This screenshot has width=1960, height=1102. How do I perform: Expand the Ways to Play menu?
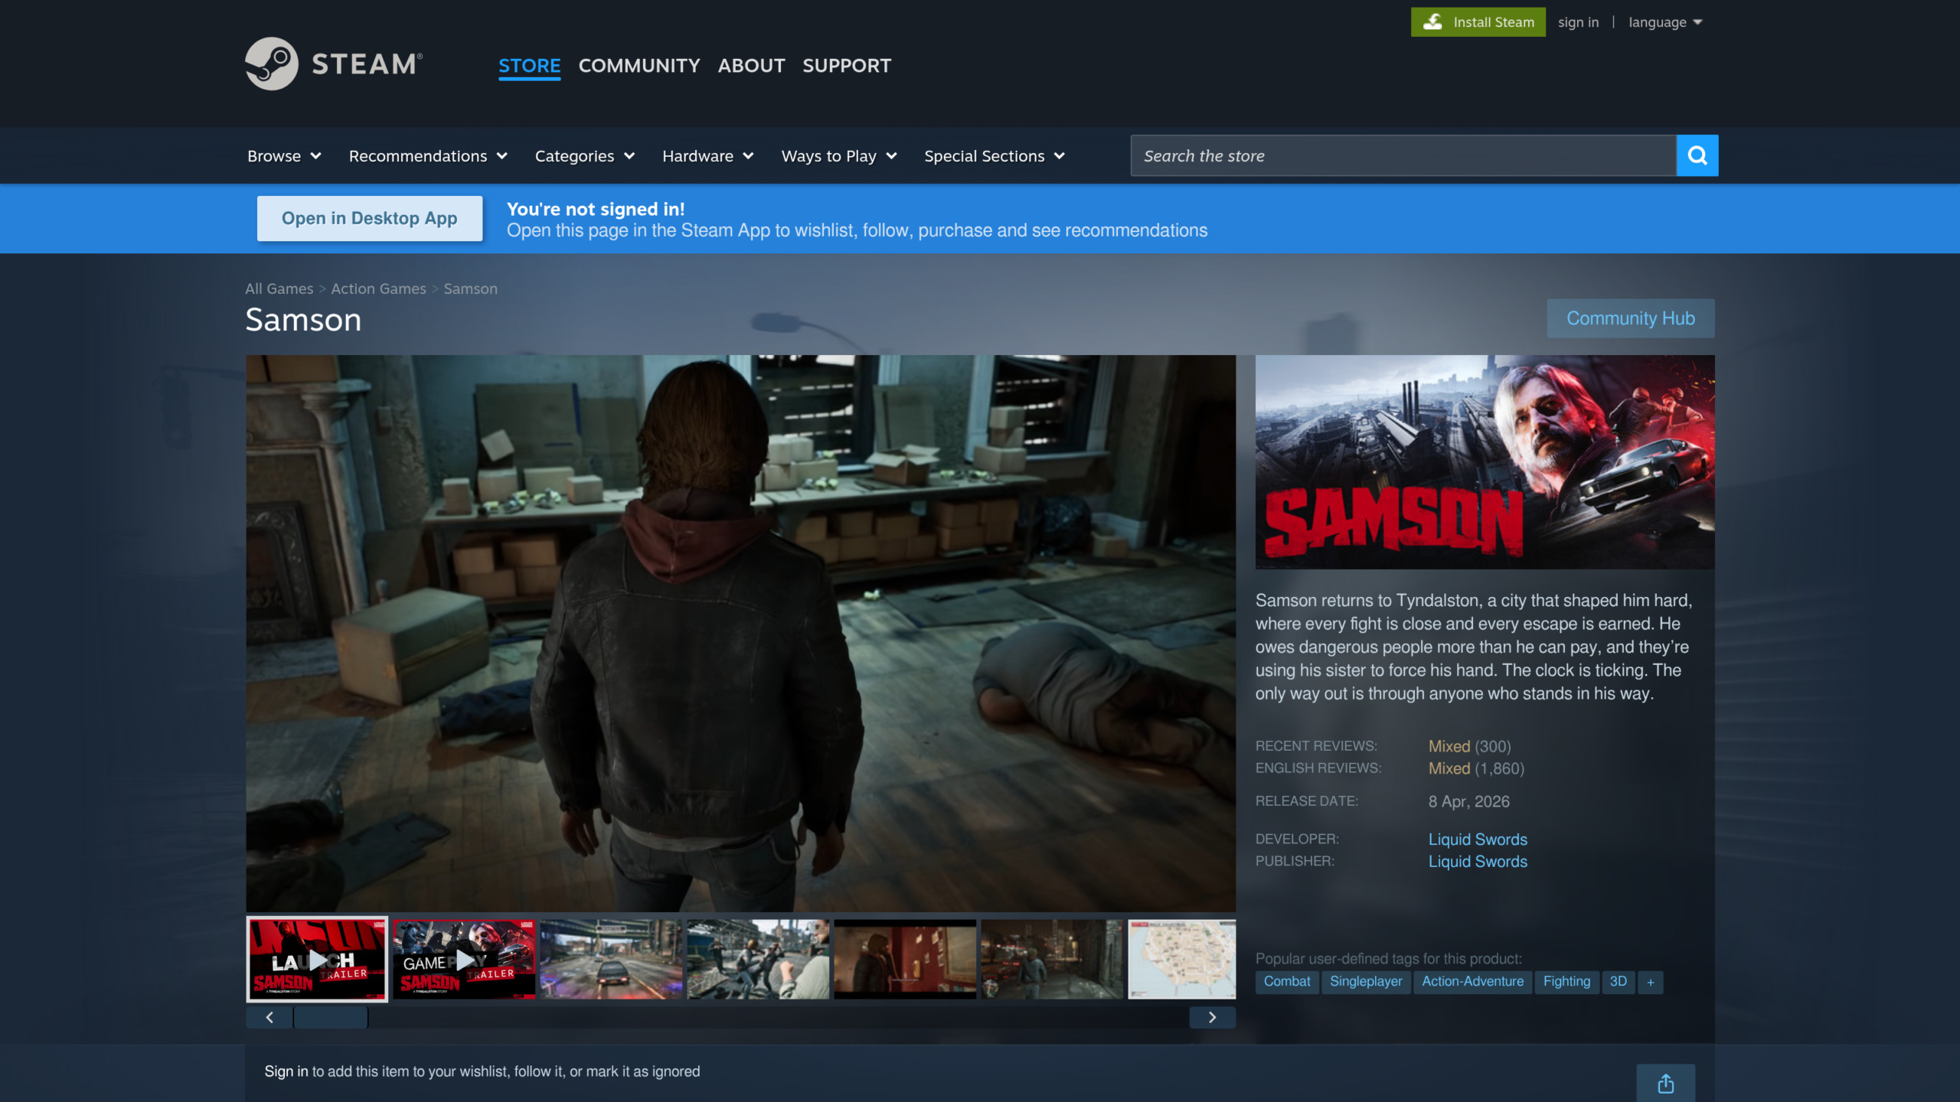click(839, 156)
